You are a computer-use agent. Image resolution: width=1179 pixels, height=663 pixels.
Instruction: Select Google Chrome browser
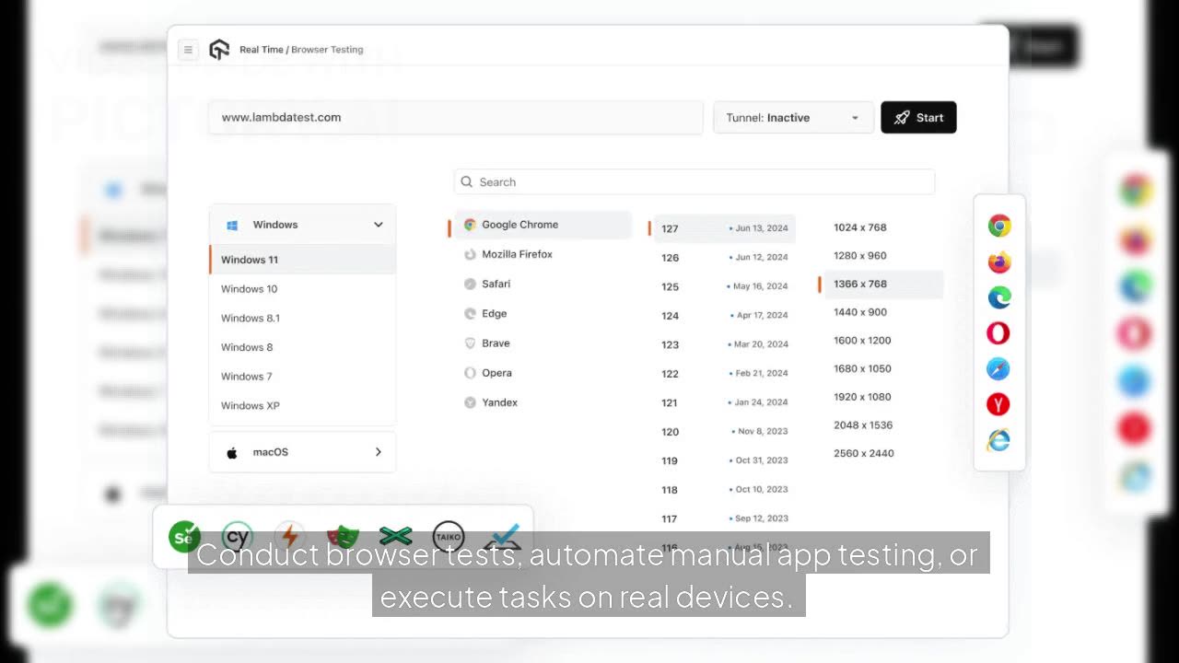(x=541, y=225)
